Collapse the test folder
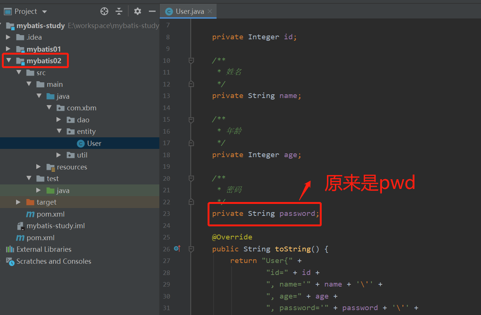 click(x=29, y=178)
